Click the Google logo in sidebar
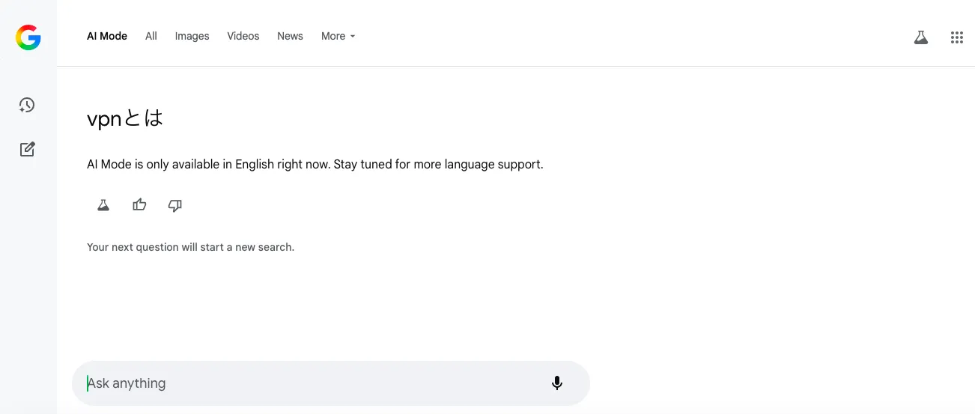Viewport: 975px width, 414px height. click(x=28, y=37)
